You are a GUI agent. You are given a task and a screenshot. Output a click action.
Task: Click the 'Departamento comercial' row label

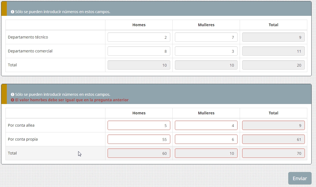tap(30, 51)
